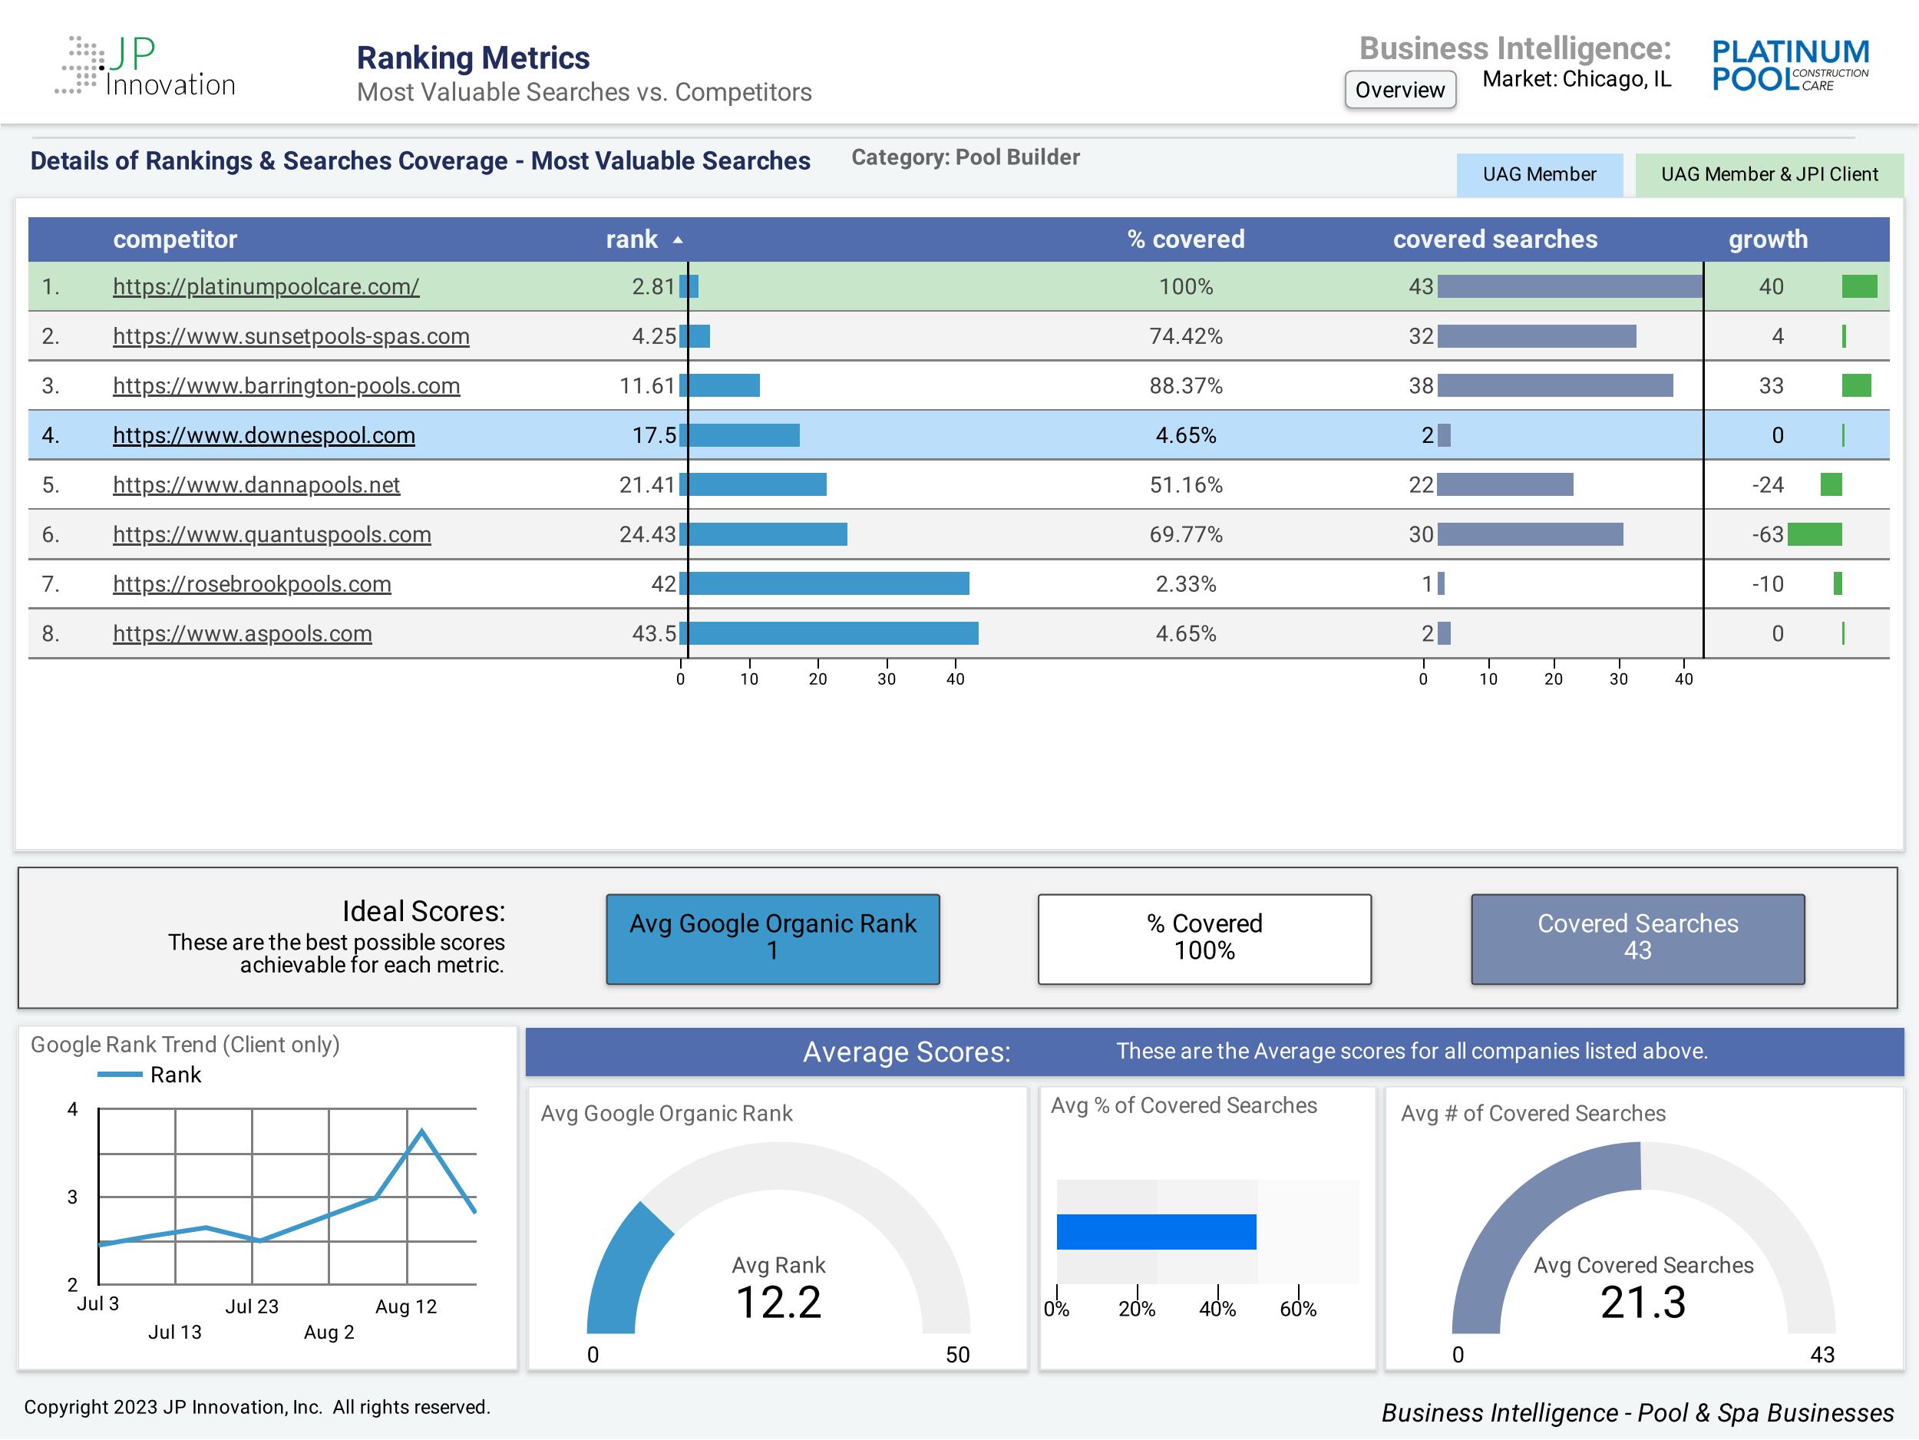Click the covered searches value 43
The image size is (1919, 1440).
1421,286
